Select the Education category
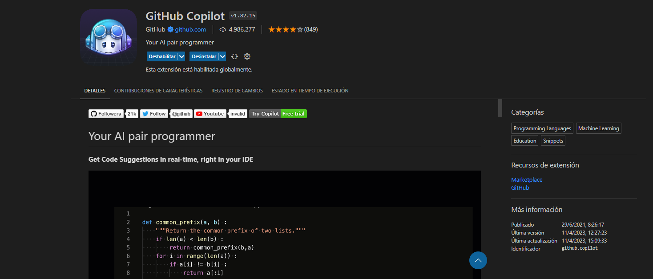This screenshot has height=279, width=653. point(525,141)
